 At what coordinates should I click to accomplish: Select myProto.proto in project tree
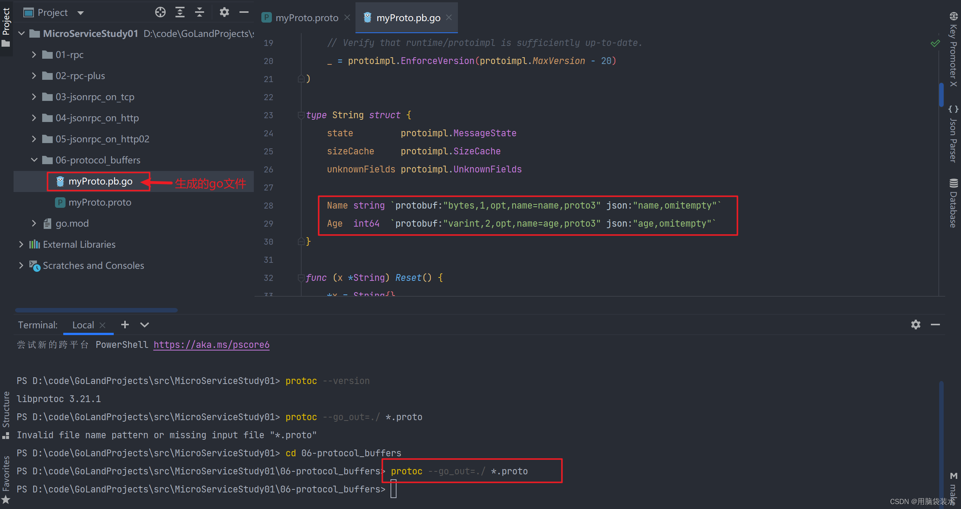pyautogui.click(x=100, y=203)
